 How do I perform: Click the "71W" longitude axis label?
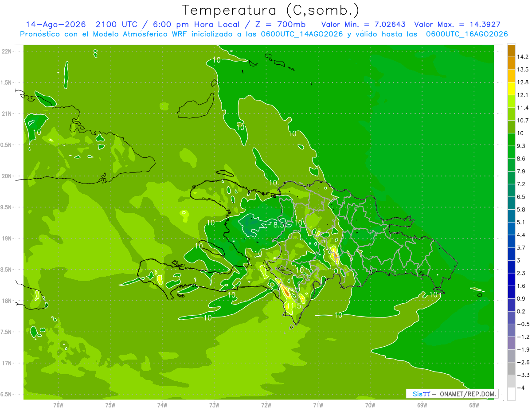[x=318, y=405]
